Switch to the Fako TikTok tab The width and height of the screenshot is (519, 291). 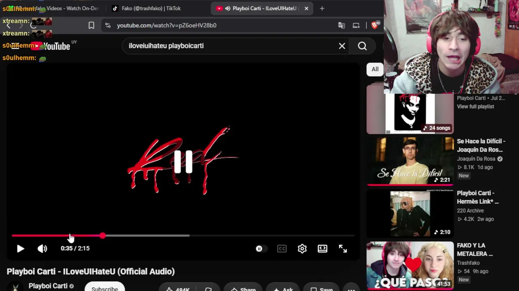(x=151, y=8)
